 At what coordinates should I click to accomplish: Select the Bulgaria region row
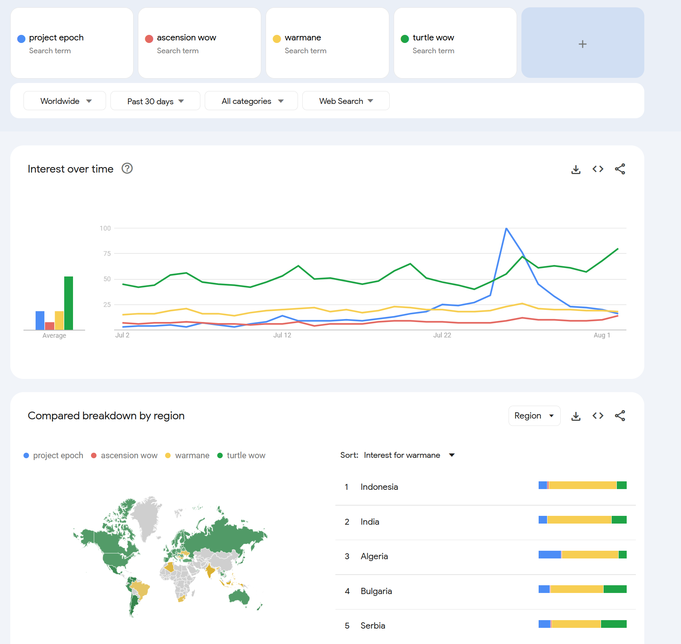[485, 591]
